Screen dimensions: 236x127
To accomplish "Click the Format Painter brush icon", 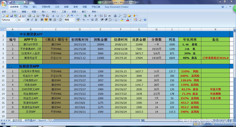I will click(x=67, y=16).
